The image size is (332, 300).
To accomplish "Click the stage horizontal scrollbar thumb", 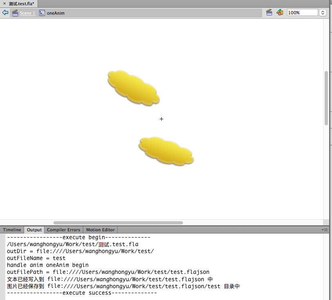I will pyautogui.click(x=118, y=223).
